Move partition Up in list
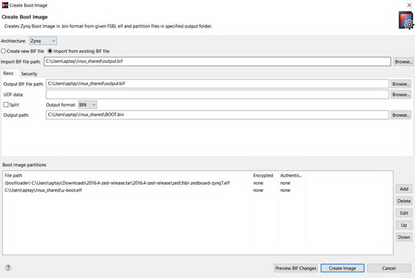Screen dimensions: 415x278 404,225
